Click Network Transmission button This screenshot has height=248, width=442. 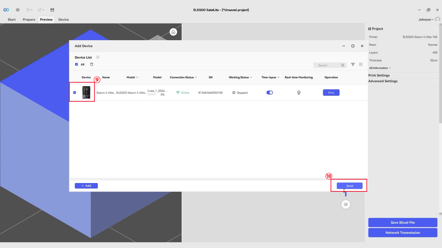403,233
